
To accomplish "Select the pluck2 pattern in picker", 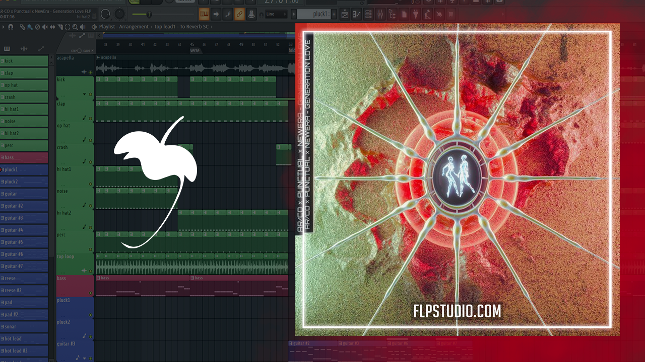I will pyautogui.click(x=24, y=182).
